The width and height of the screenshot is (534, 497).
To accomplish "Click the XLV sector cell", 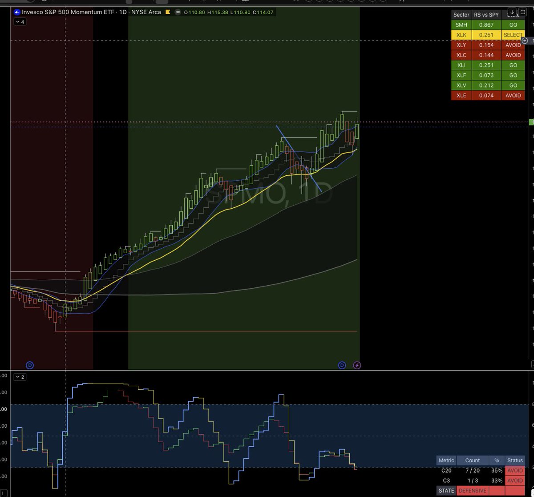I will (461, 85).
